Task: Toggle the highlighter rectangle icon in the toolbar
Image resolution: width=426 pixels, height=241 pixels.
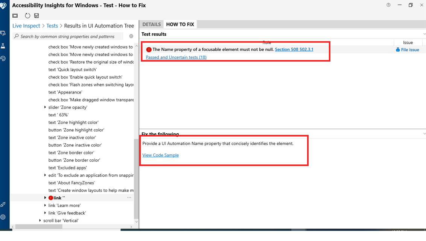Action: pos(15,15)
